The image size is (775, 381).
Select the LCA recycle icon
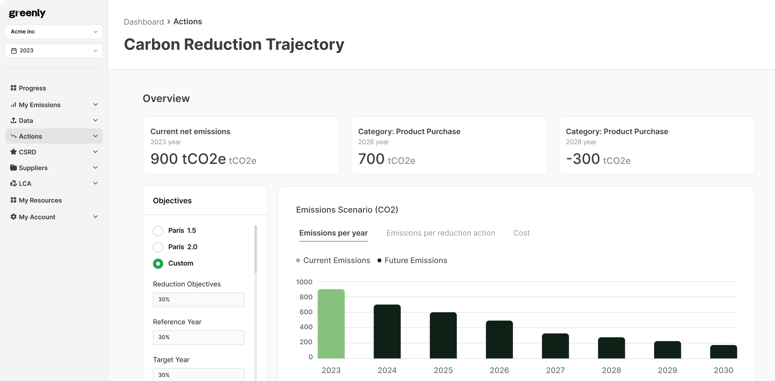[13, 183]
